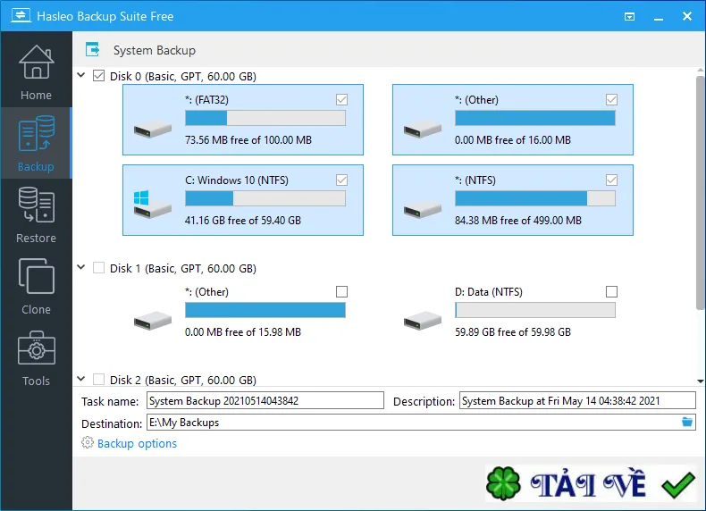The image size is (706, 511).
Task: Click the D: Data usage bar
Action: (x=535, y=310)
